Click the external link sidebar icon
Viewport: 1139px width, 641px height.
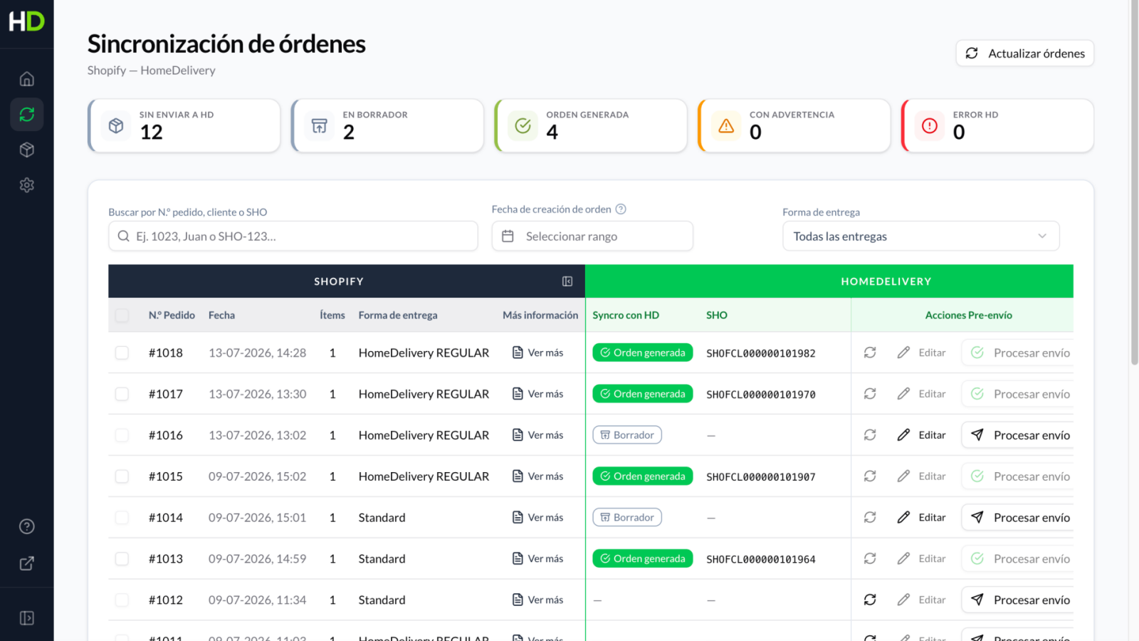point(27,563)
